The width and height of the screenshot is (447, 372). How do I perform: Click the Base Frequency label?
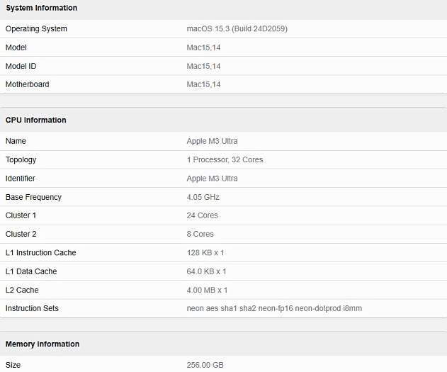33,197
